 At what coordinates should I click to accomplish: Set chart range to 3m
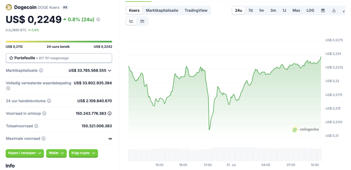click(x=273, y=10)
